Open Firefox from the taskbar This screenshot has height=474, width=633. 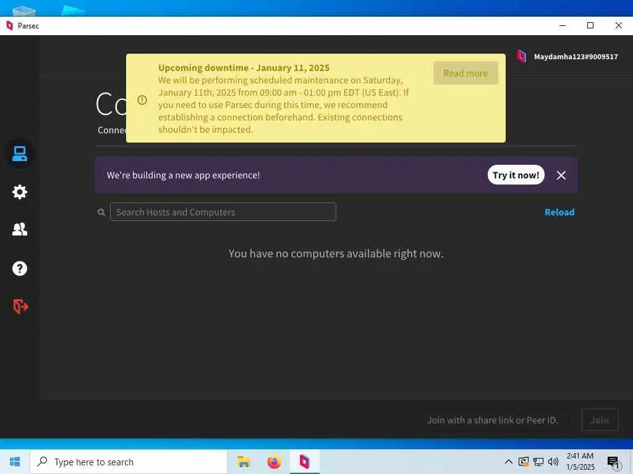(x=274, y=462)
